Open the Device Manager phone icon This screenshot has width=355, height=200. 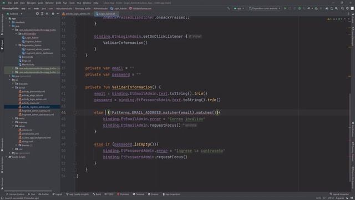(332, 8)
